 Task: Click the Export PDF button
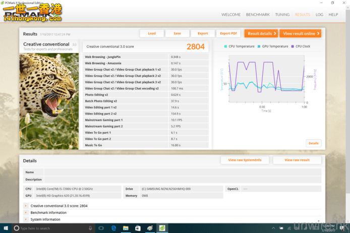click(x=228, y=33)
